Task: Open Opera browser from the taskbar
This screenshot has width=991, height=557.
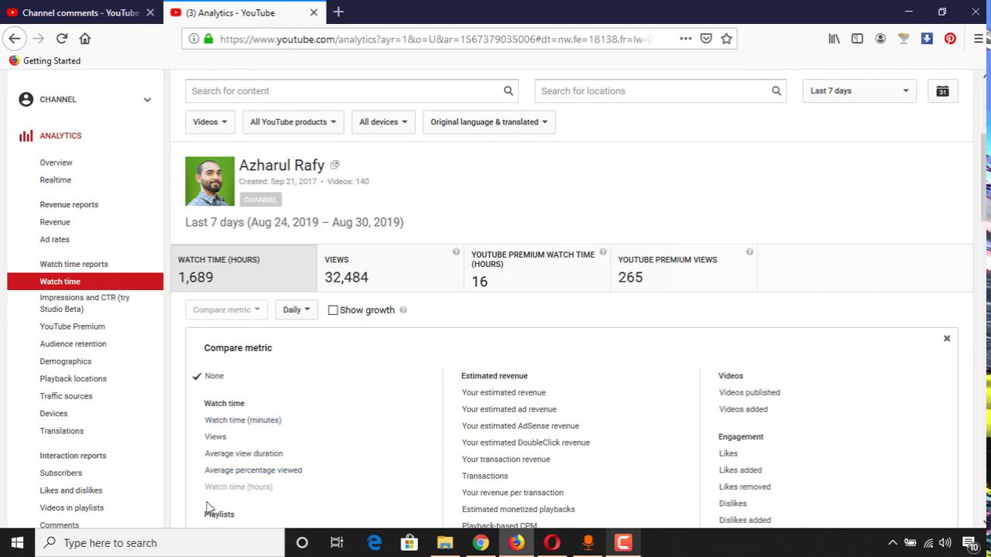Action: click(552, 542)
